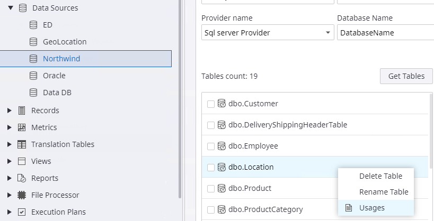Expand the Views tree node
Viewport: 434px width, 221px height.
point(9,161)
